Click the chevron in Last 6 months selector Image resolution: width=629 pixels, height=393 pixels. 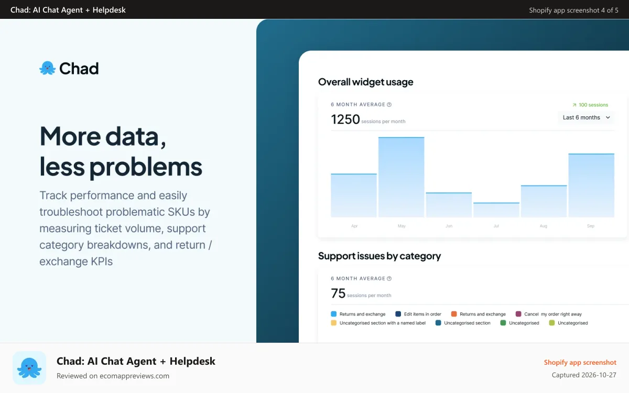(608, 117)
